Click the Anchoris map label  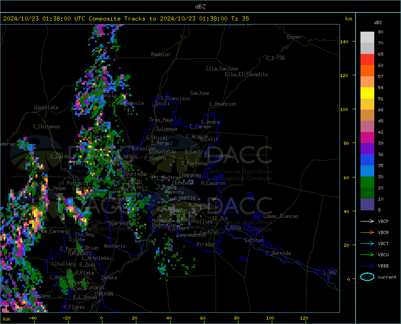(115, 246)
